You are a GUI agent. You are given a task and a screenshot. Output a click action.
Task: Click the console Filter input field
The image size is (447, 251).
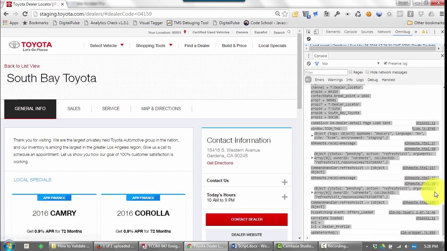(326, 72)
